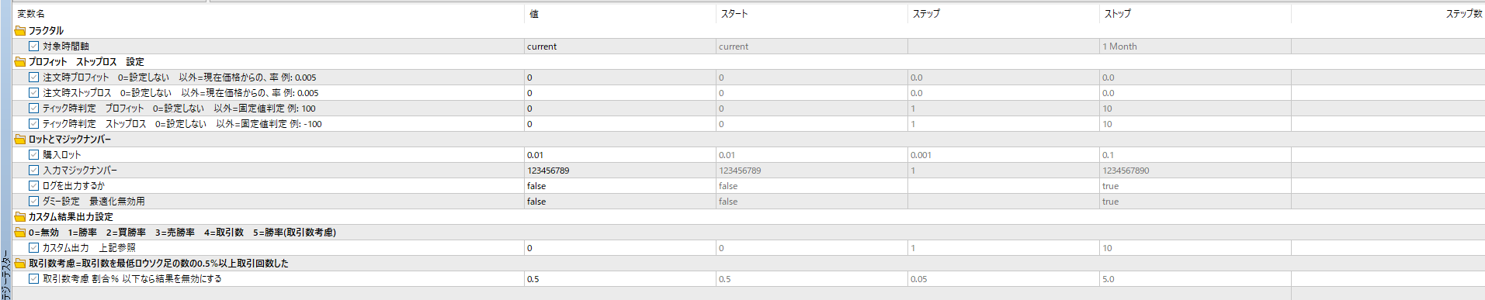Click the フラクタル folder icon

[x=20, y=31]
